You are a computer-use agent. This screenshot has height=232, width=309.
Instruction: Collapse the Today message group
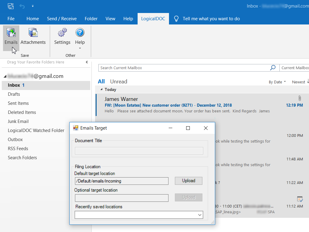pos(101,89)
